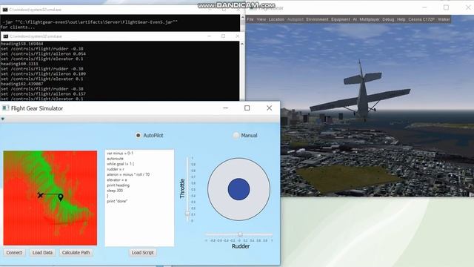
Task: Click the 'print heading' script line
Action: [x=118, y=185]
